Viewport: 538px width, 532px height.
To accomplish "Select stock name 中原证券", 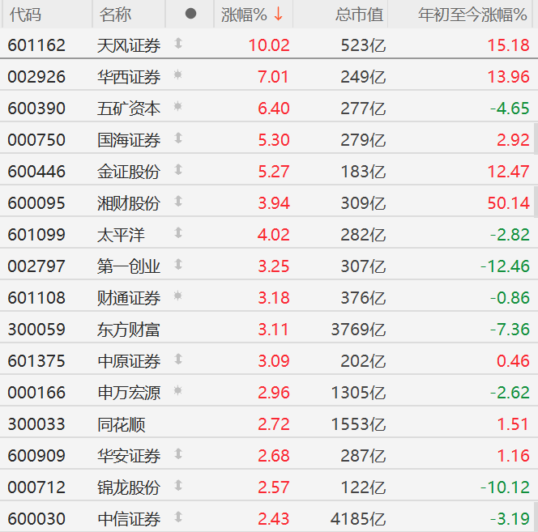I will pos(129,361).
